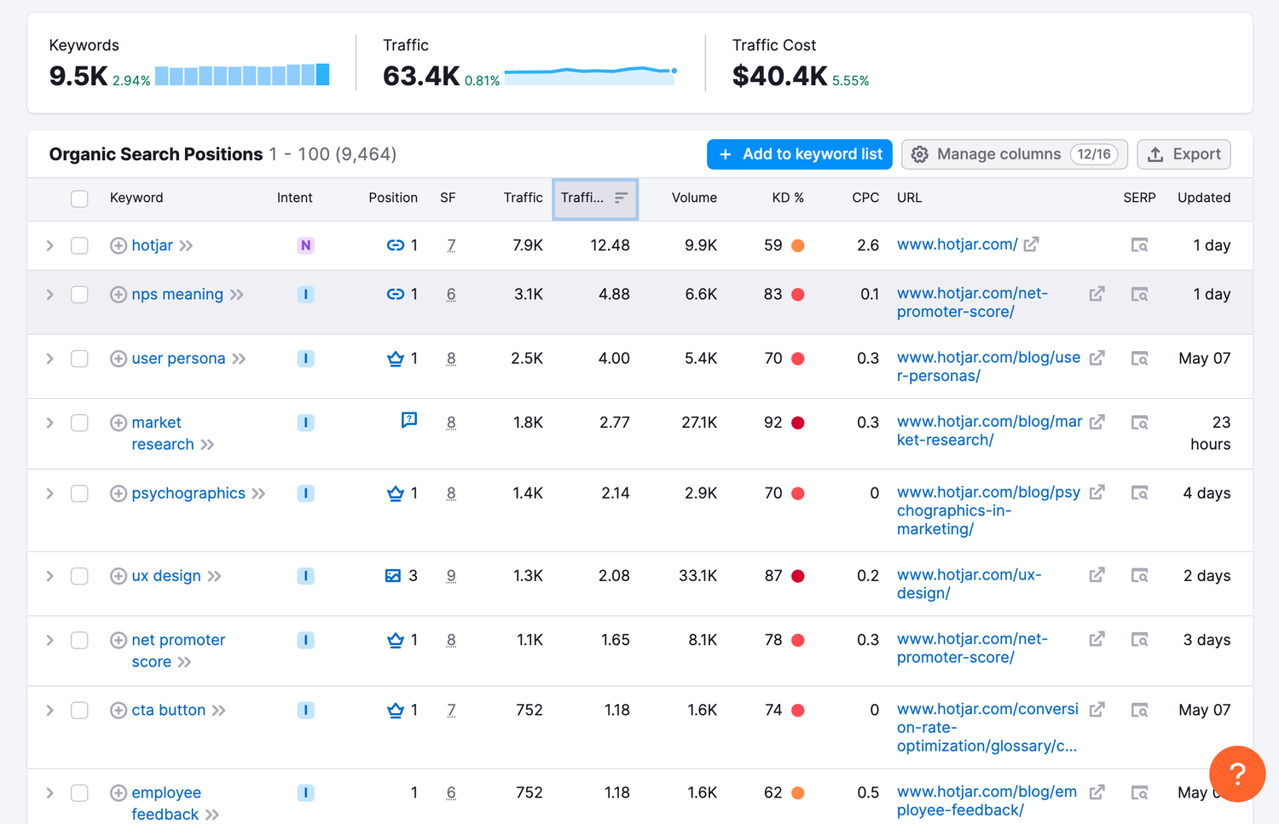Add hotjar keyword via plus icon
This screenshot has width=1279, height=824.
[119, 245]
